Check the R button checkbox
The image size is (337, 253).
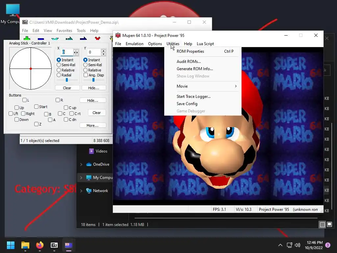tap(58, 100)
